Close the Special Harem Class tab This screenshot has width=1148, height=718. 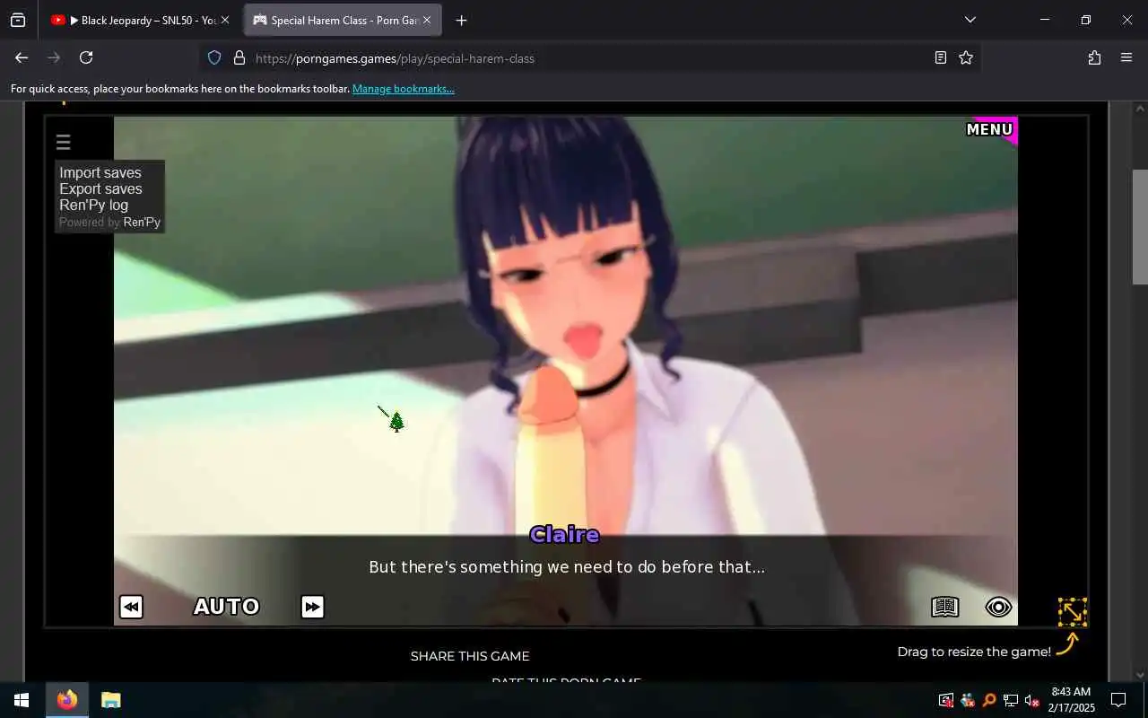click(x=427, y=20)
